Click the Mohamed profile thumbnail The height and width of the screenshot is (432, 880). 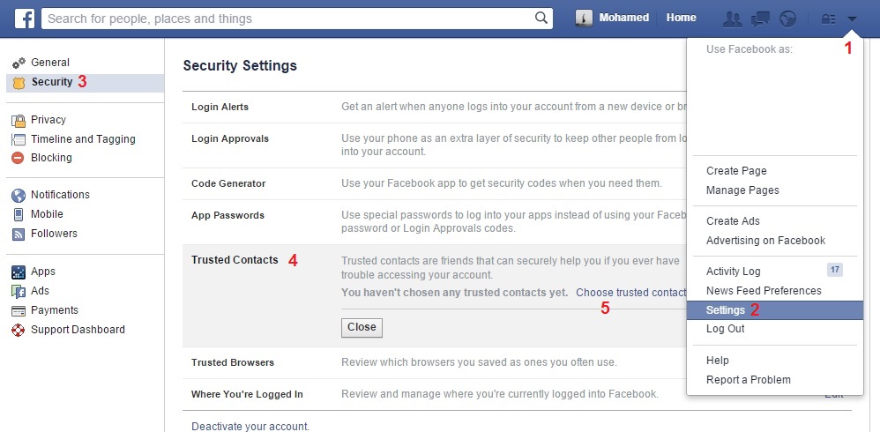point(584,18)
